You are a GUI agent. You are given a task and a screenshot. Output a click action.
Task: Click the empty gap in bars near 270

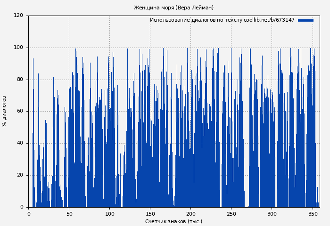247,141
